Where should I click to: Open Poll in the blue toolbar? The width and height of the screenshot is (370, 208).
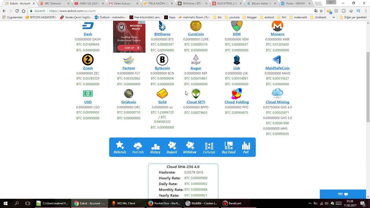click(x=246, y=147)
